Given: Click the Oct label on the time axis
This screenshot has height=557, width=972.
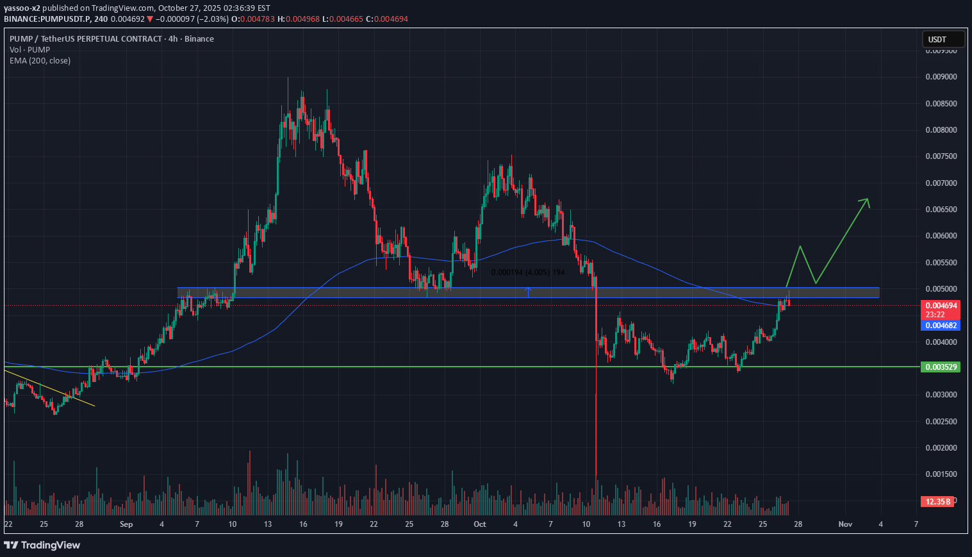Looking at the screenshot, I should 479,524.
